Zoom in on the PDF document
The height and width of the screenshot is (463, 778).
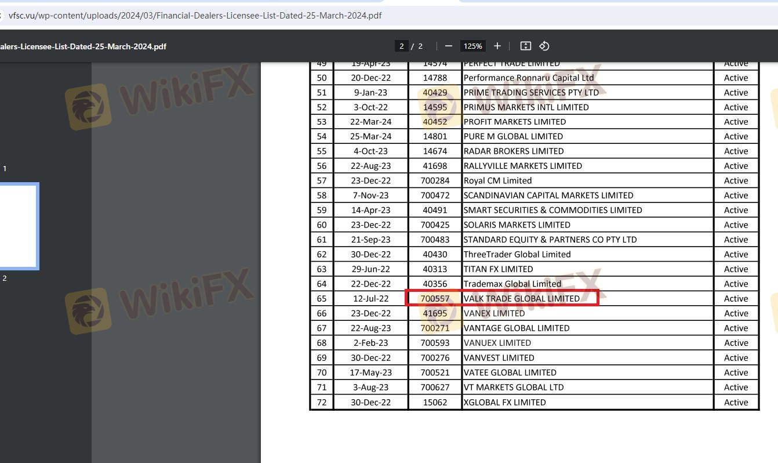(x=497, y=46)
